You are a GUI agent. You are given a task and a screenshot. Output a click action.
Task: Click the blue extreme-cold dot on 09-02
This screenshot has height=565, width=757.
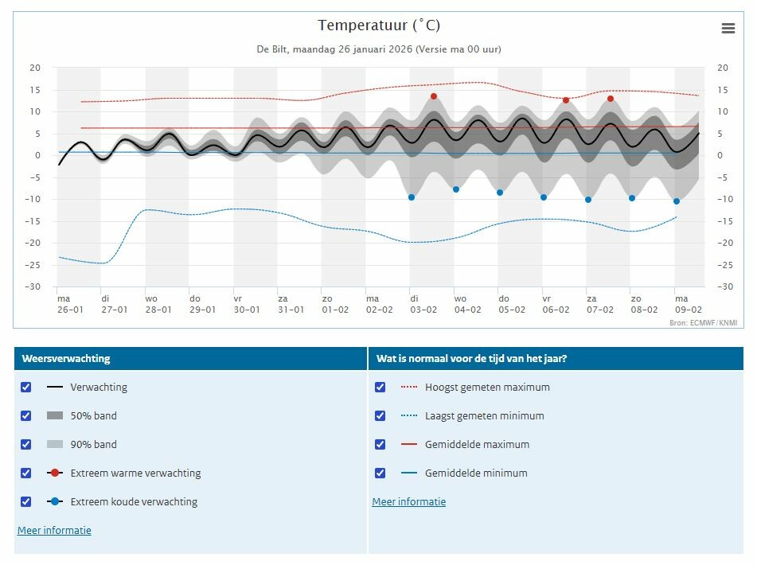click(x=677, y=201)
